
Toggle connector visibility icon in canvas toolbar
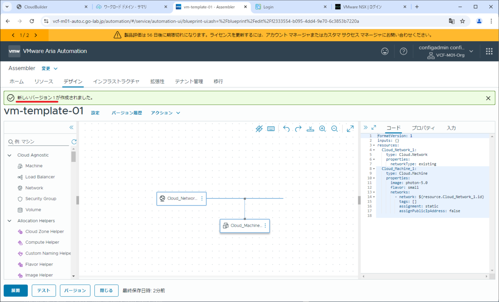click(x=259, y=129)
